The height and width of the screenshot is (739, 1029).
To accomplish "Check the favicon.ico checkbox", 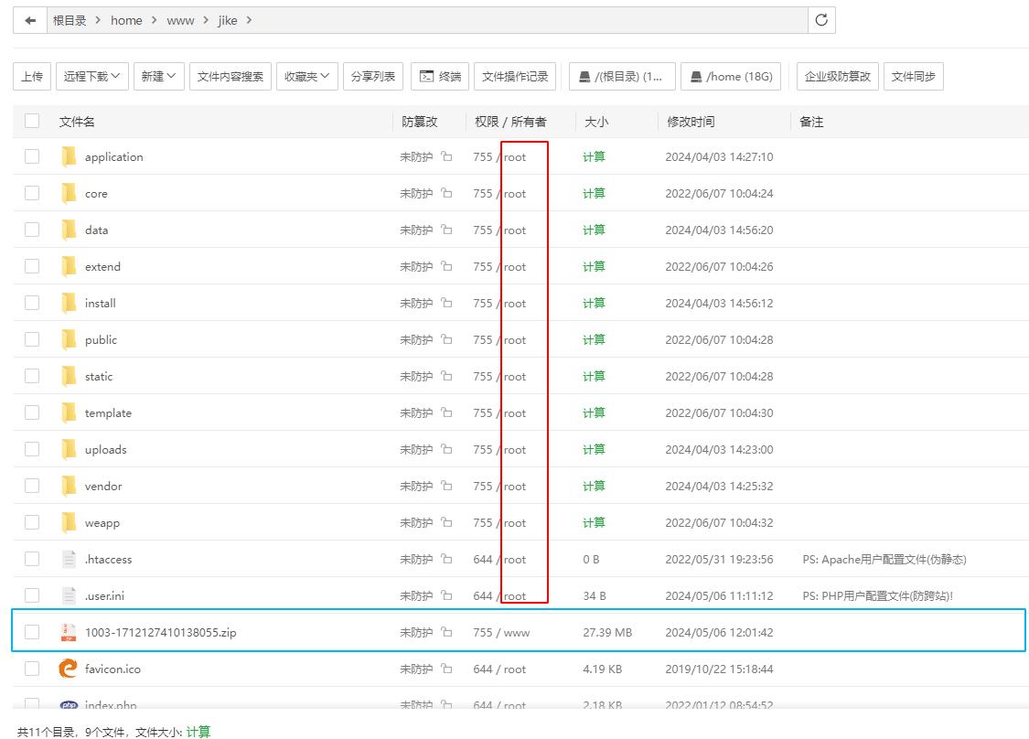I will (x=31, y=669).
